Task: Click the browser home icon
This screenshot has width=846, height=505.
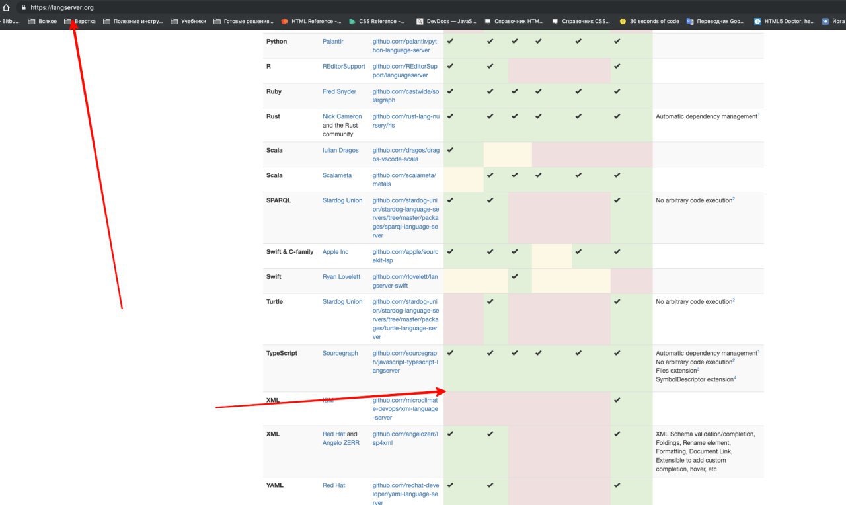Action: click(x=6, y=7)
